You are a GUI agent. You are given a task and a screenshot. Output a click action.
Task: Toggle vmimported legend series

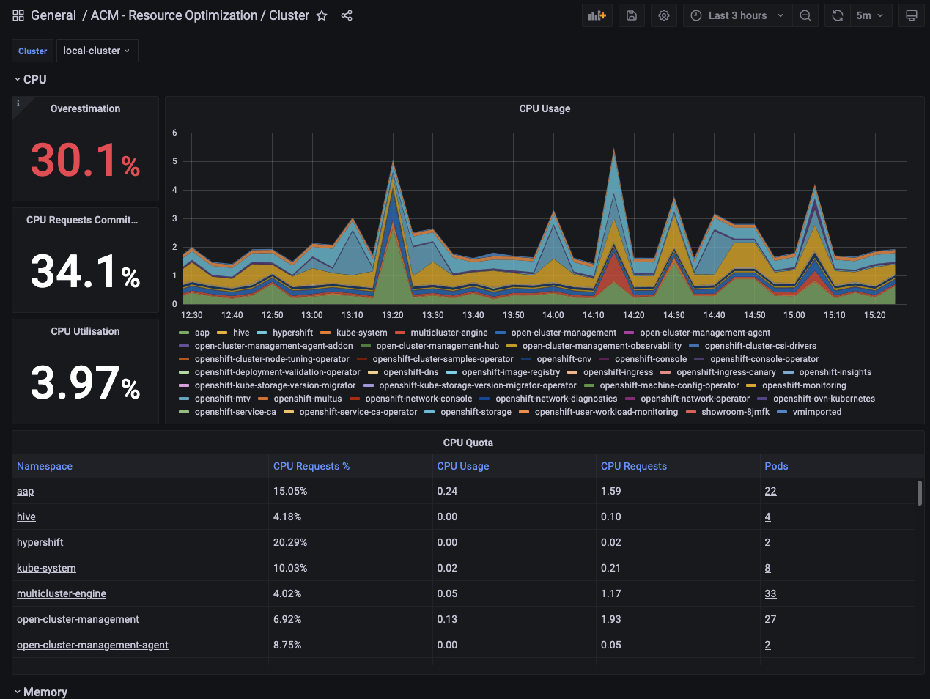(x=817, y=412)
